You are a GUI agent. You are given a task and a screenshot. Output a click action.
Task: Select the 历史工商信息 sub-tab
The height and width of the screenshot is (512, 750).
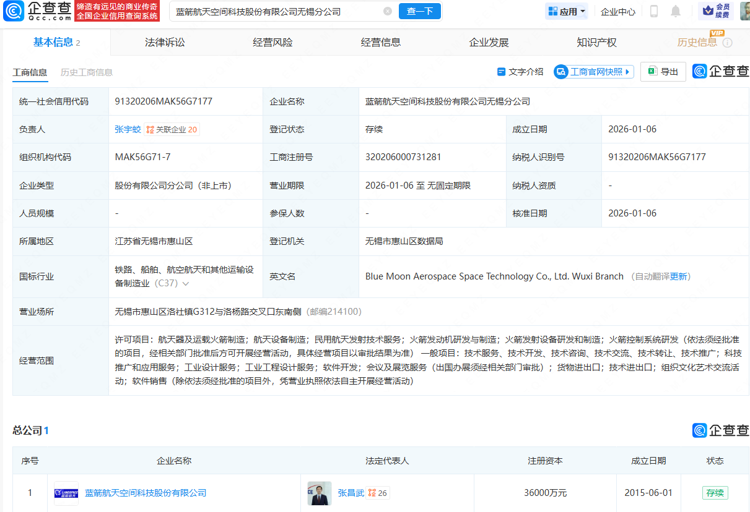(x=87, y=72)
